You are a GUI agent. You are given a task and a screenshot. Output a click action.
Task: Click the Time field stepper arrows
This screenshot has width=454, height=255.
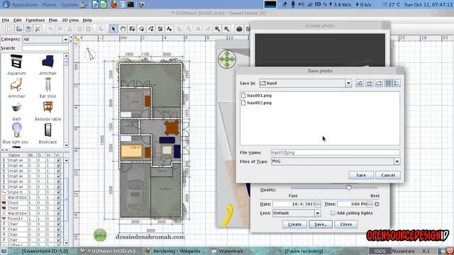(370, 204)
